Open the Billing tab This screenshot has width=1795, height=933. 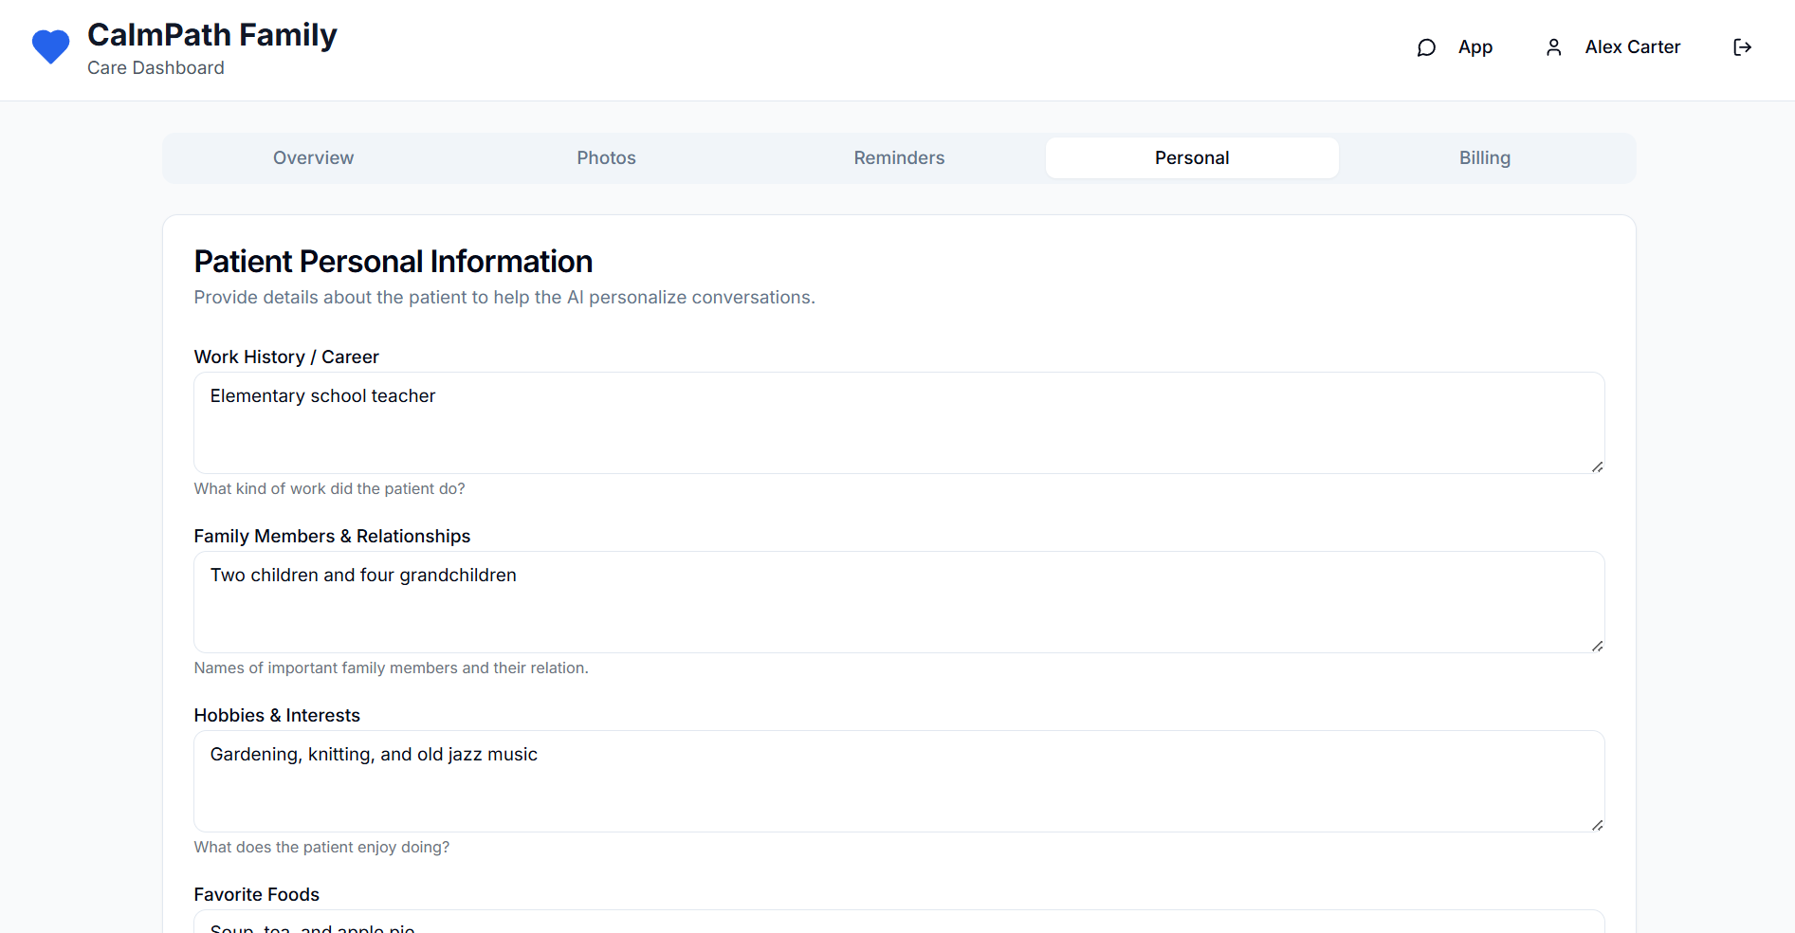(1484, 158)
